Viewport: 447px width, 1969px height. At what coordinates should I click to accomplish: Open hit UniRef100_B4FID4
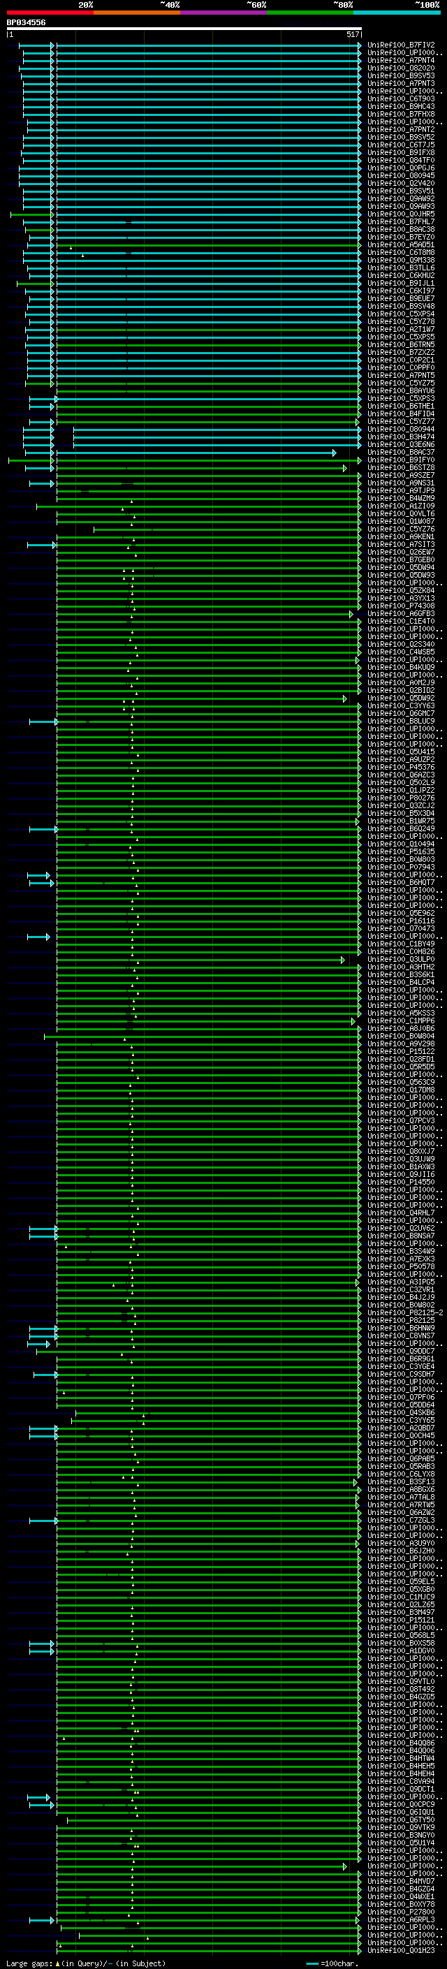tap(401, 413)
